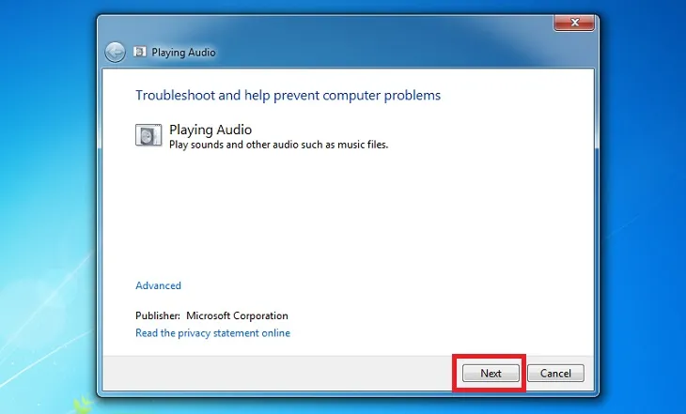Click the large Playing Audio speaker icon
This screenshot has width=686, height=414.
click(148, 135)
